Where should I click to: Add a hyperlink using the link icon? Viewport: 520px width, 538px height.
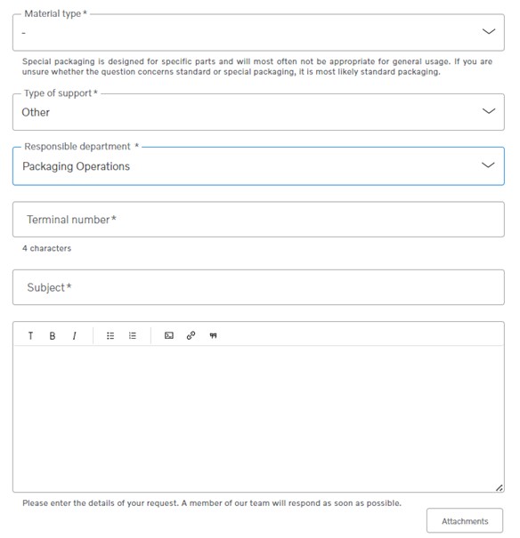[191, 335]
